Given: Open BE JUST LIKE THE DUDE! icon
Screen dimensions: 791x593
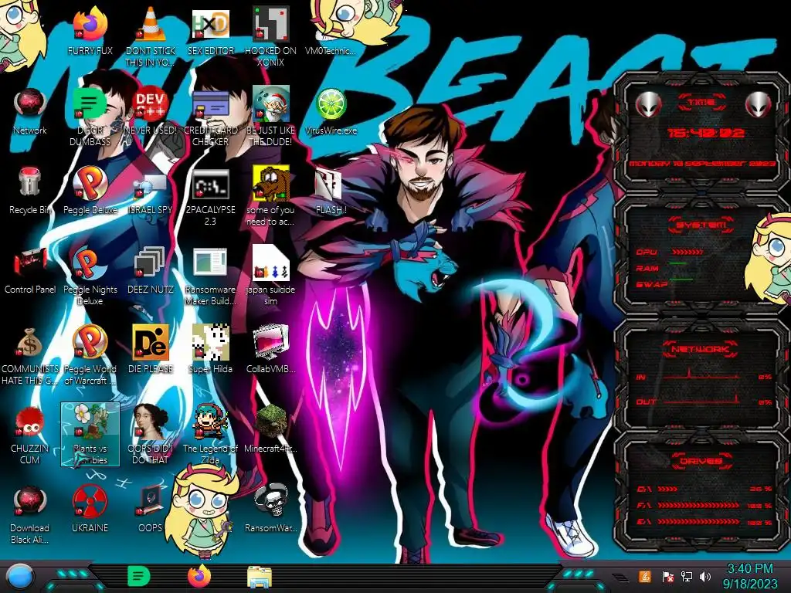Looking at the screenshot, I should (270, 104).
